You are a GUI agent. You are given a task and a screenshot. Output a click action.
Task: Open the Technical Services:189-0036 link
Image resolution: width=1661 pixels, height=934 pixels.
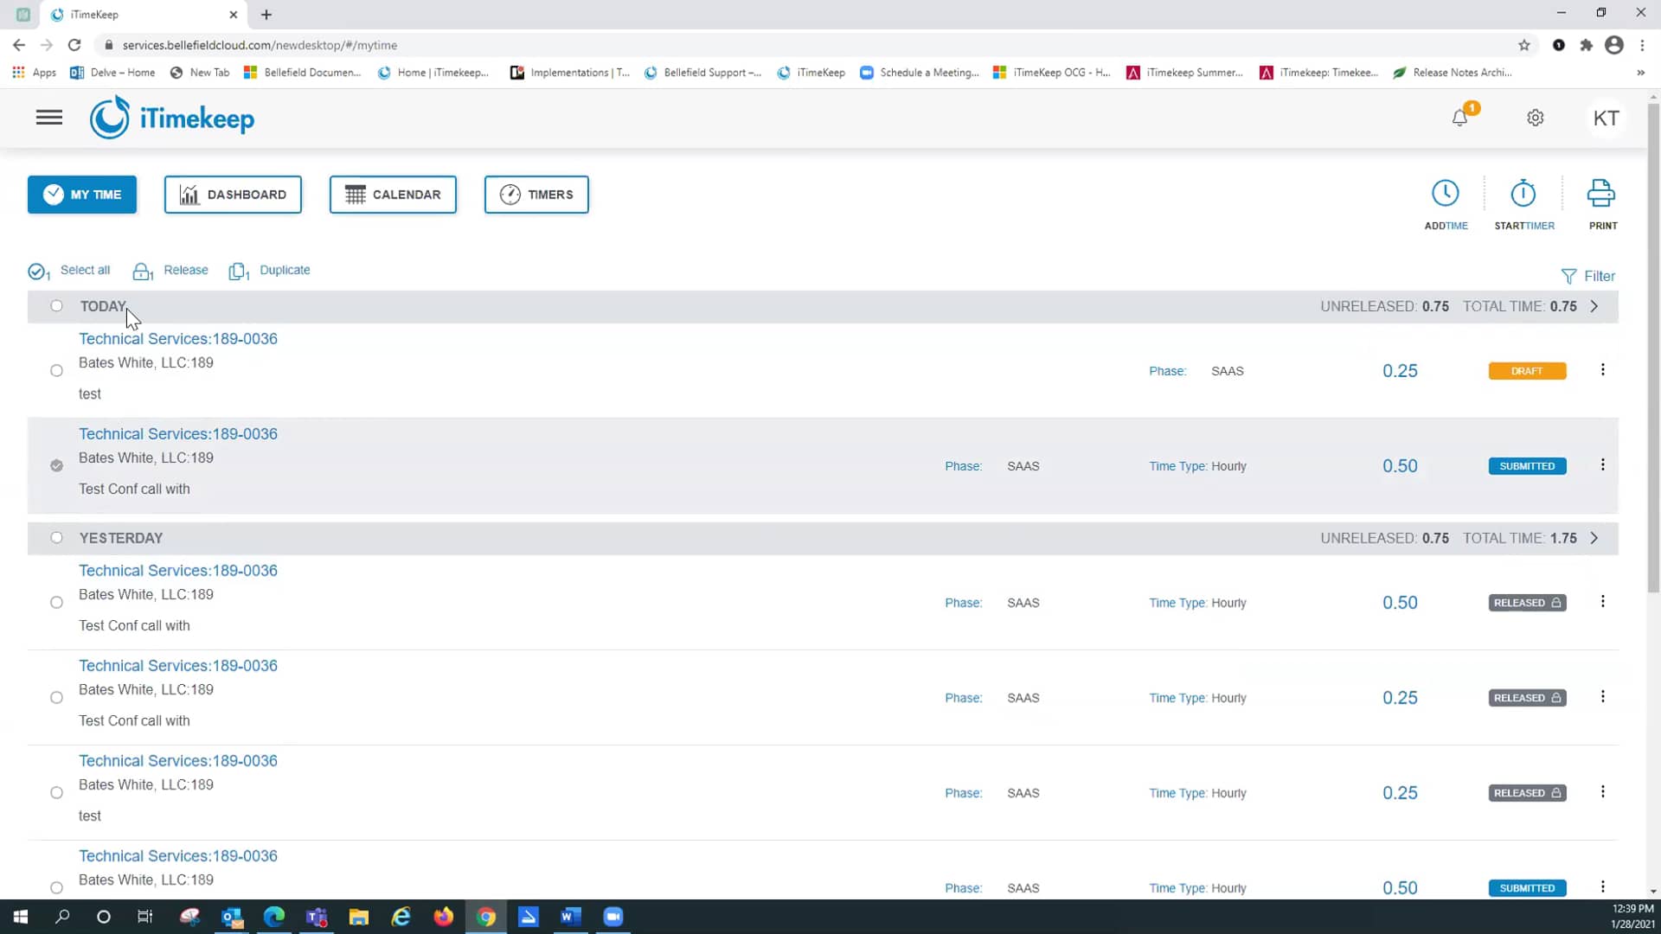(x=178, y=338)
